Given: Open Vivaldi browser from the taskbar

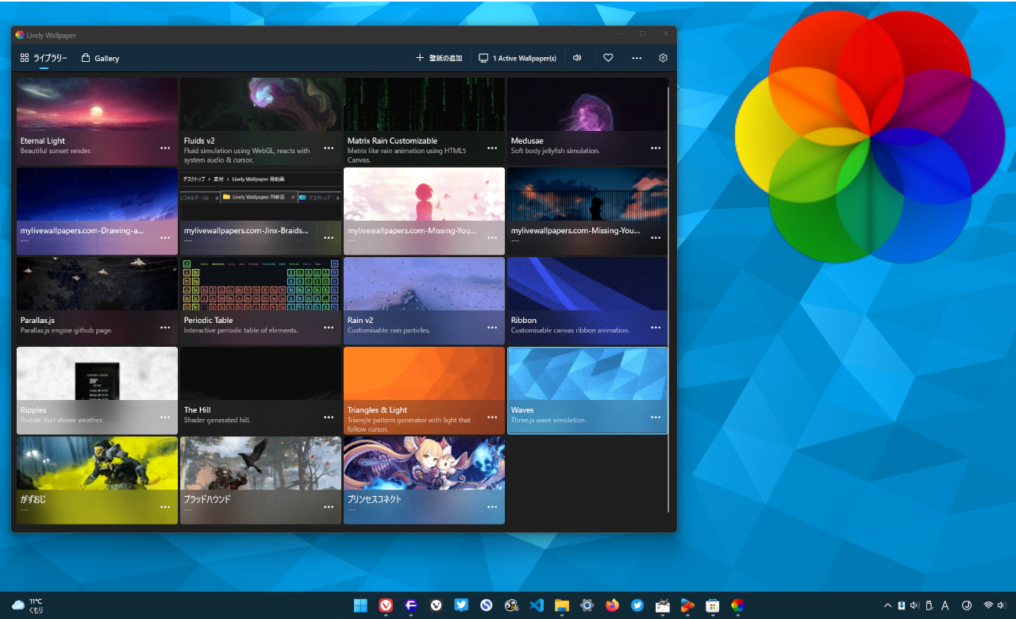Looking at the screenshot, I should (386, 605).
